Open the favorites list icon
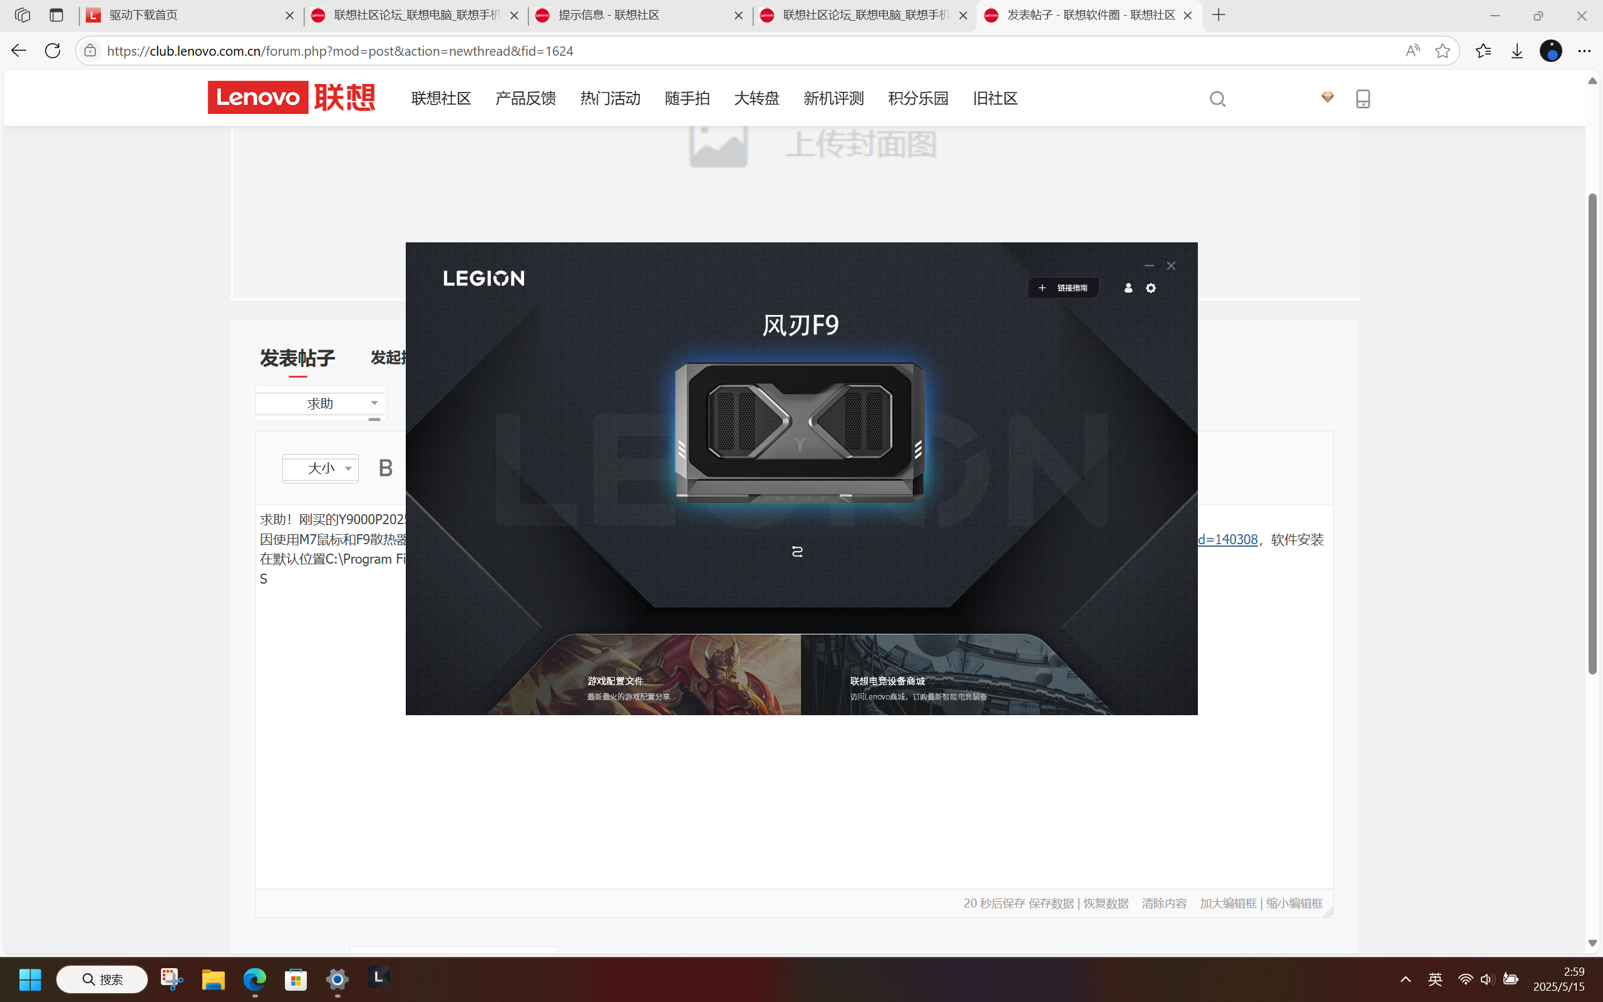Viewport: 1603px width, 1002px height. click(x=1484, y=50)
